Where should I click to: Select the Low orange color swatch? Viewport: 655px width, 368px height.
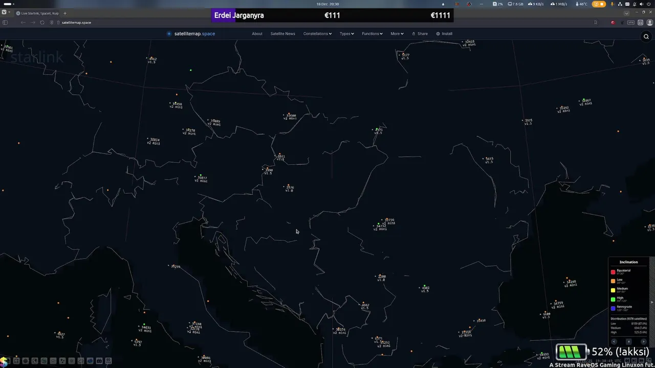pos(613,281)
